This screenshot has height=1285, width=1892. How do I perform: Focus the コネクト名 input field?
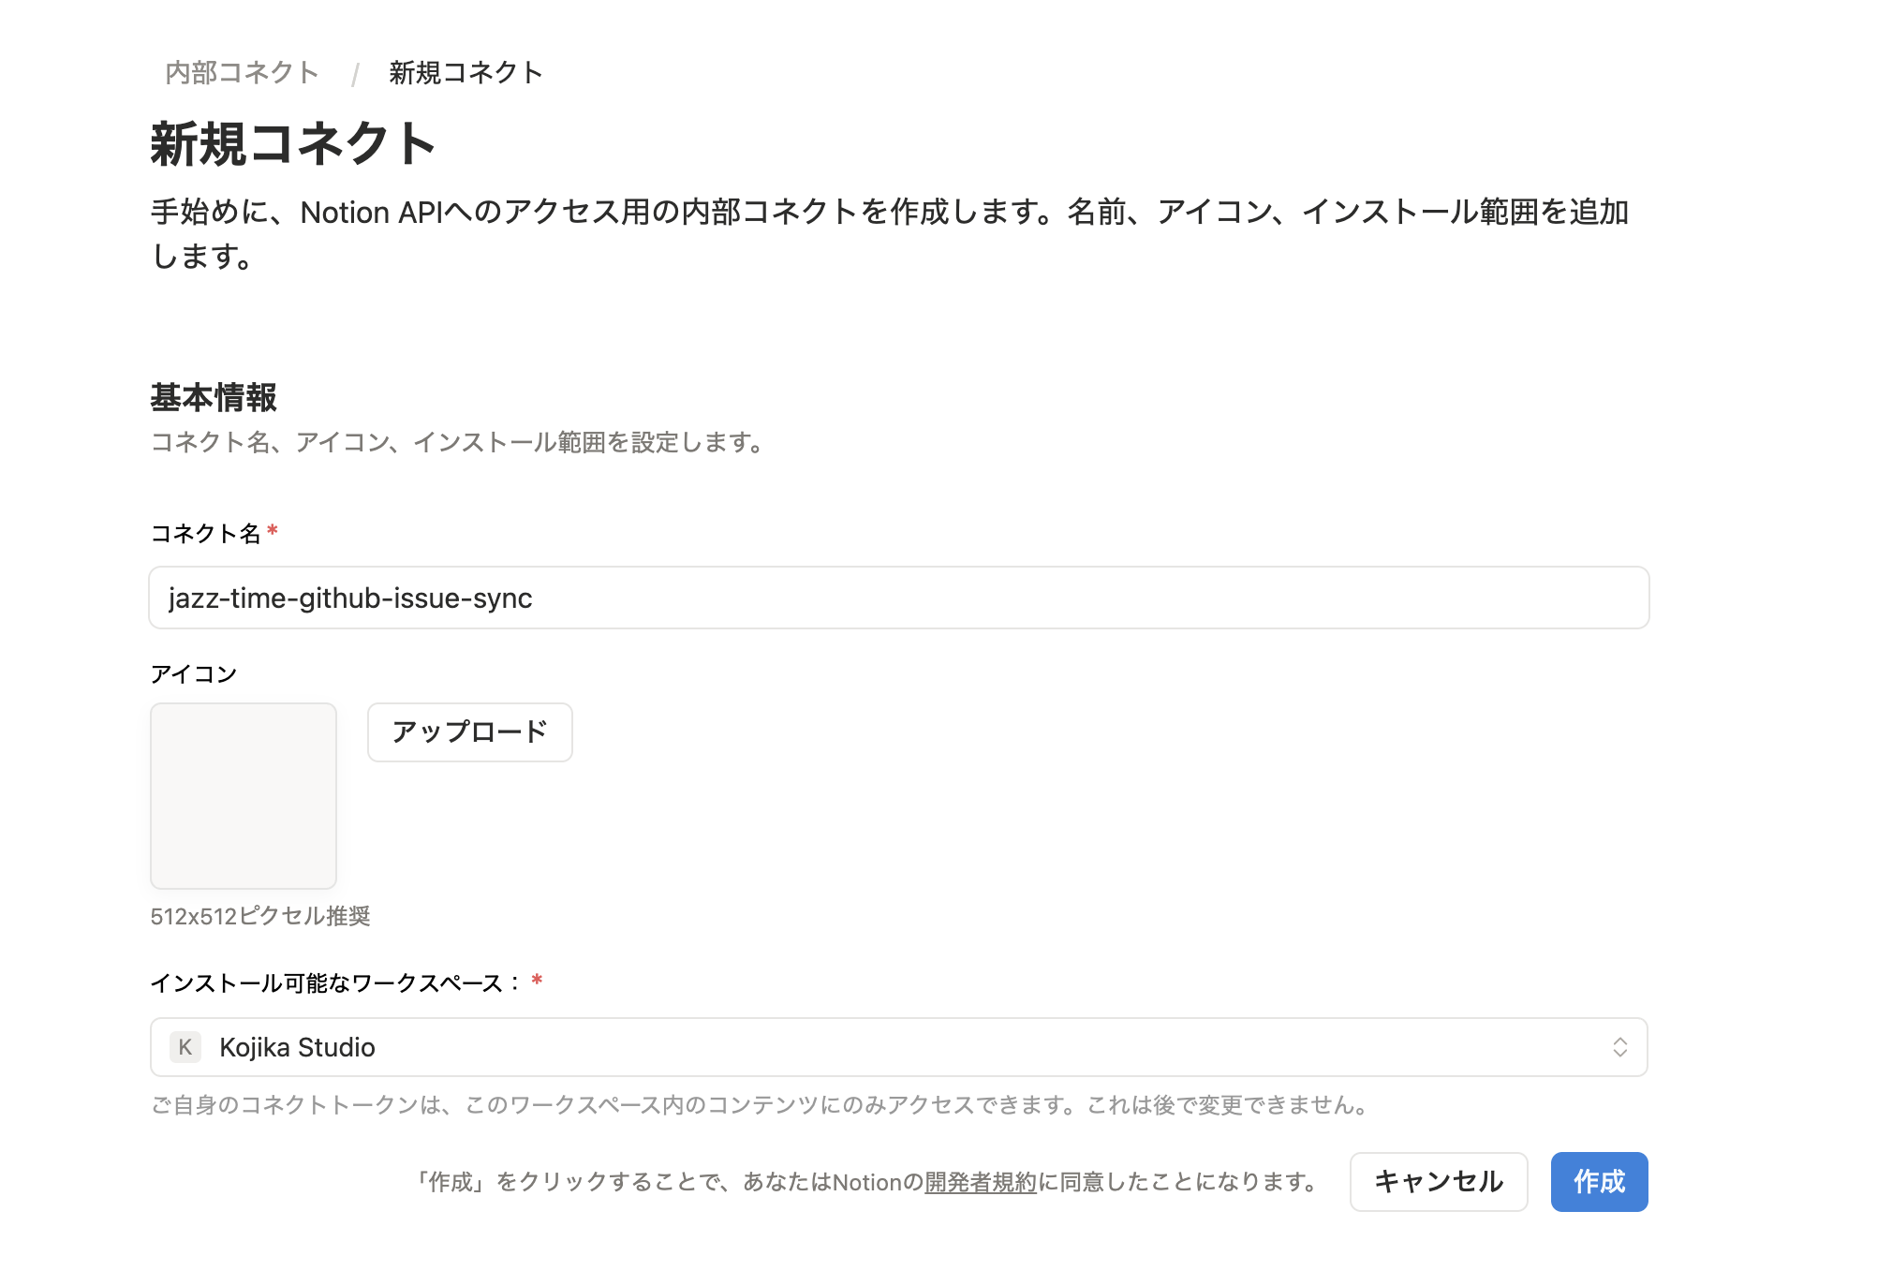click(898, 598)
